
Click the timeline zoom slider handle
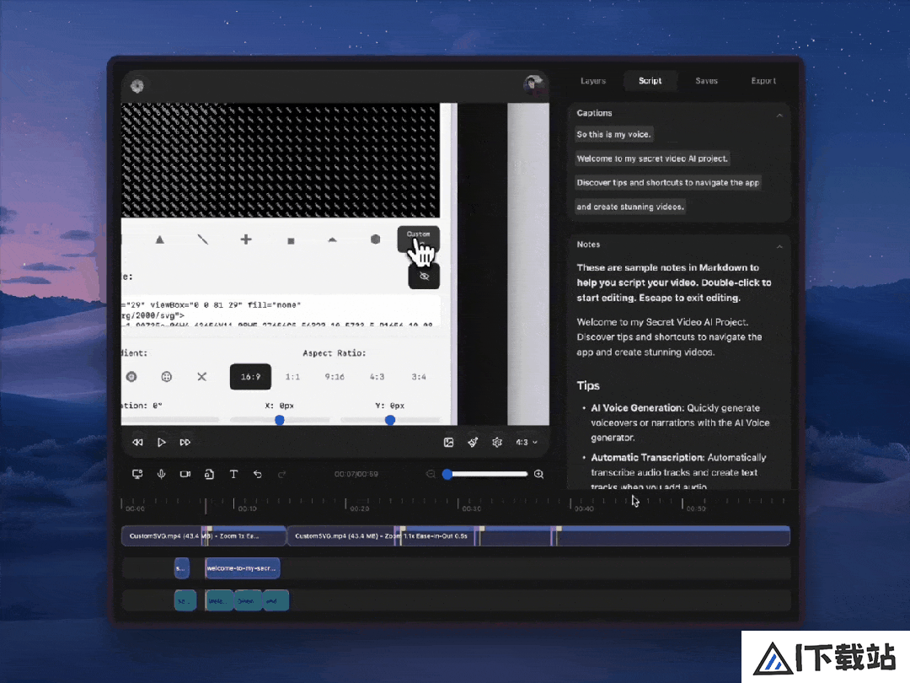[447, 474]
